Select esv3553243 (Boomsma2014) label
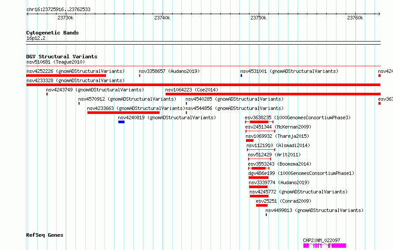The width and height of the screenshot is (393, 250). (x=280, y=164)
